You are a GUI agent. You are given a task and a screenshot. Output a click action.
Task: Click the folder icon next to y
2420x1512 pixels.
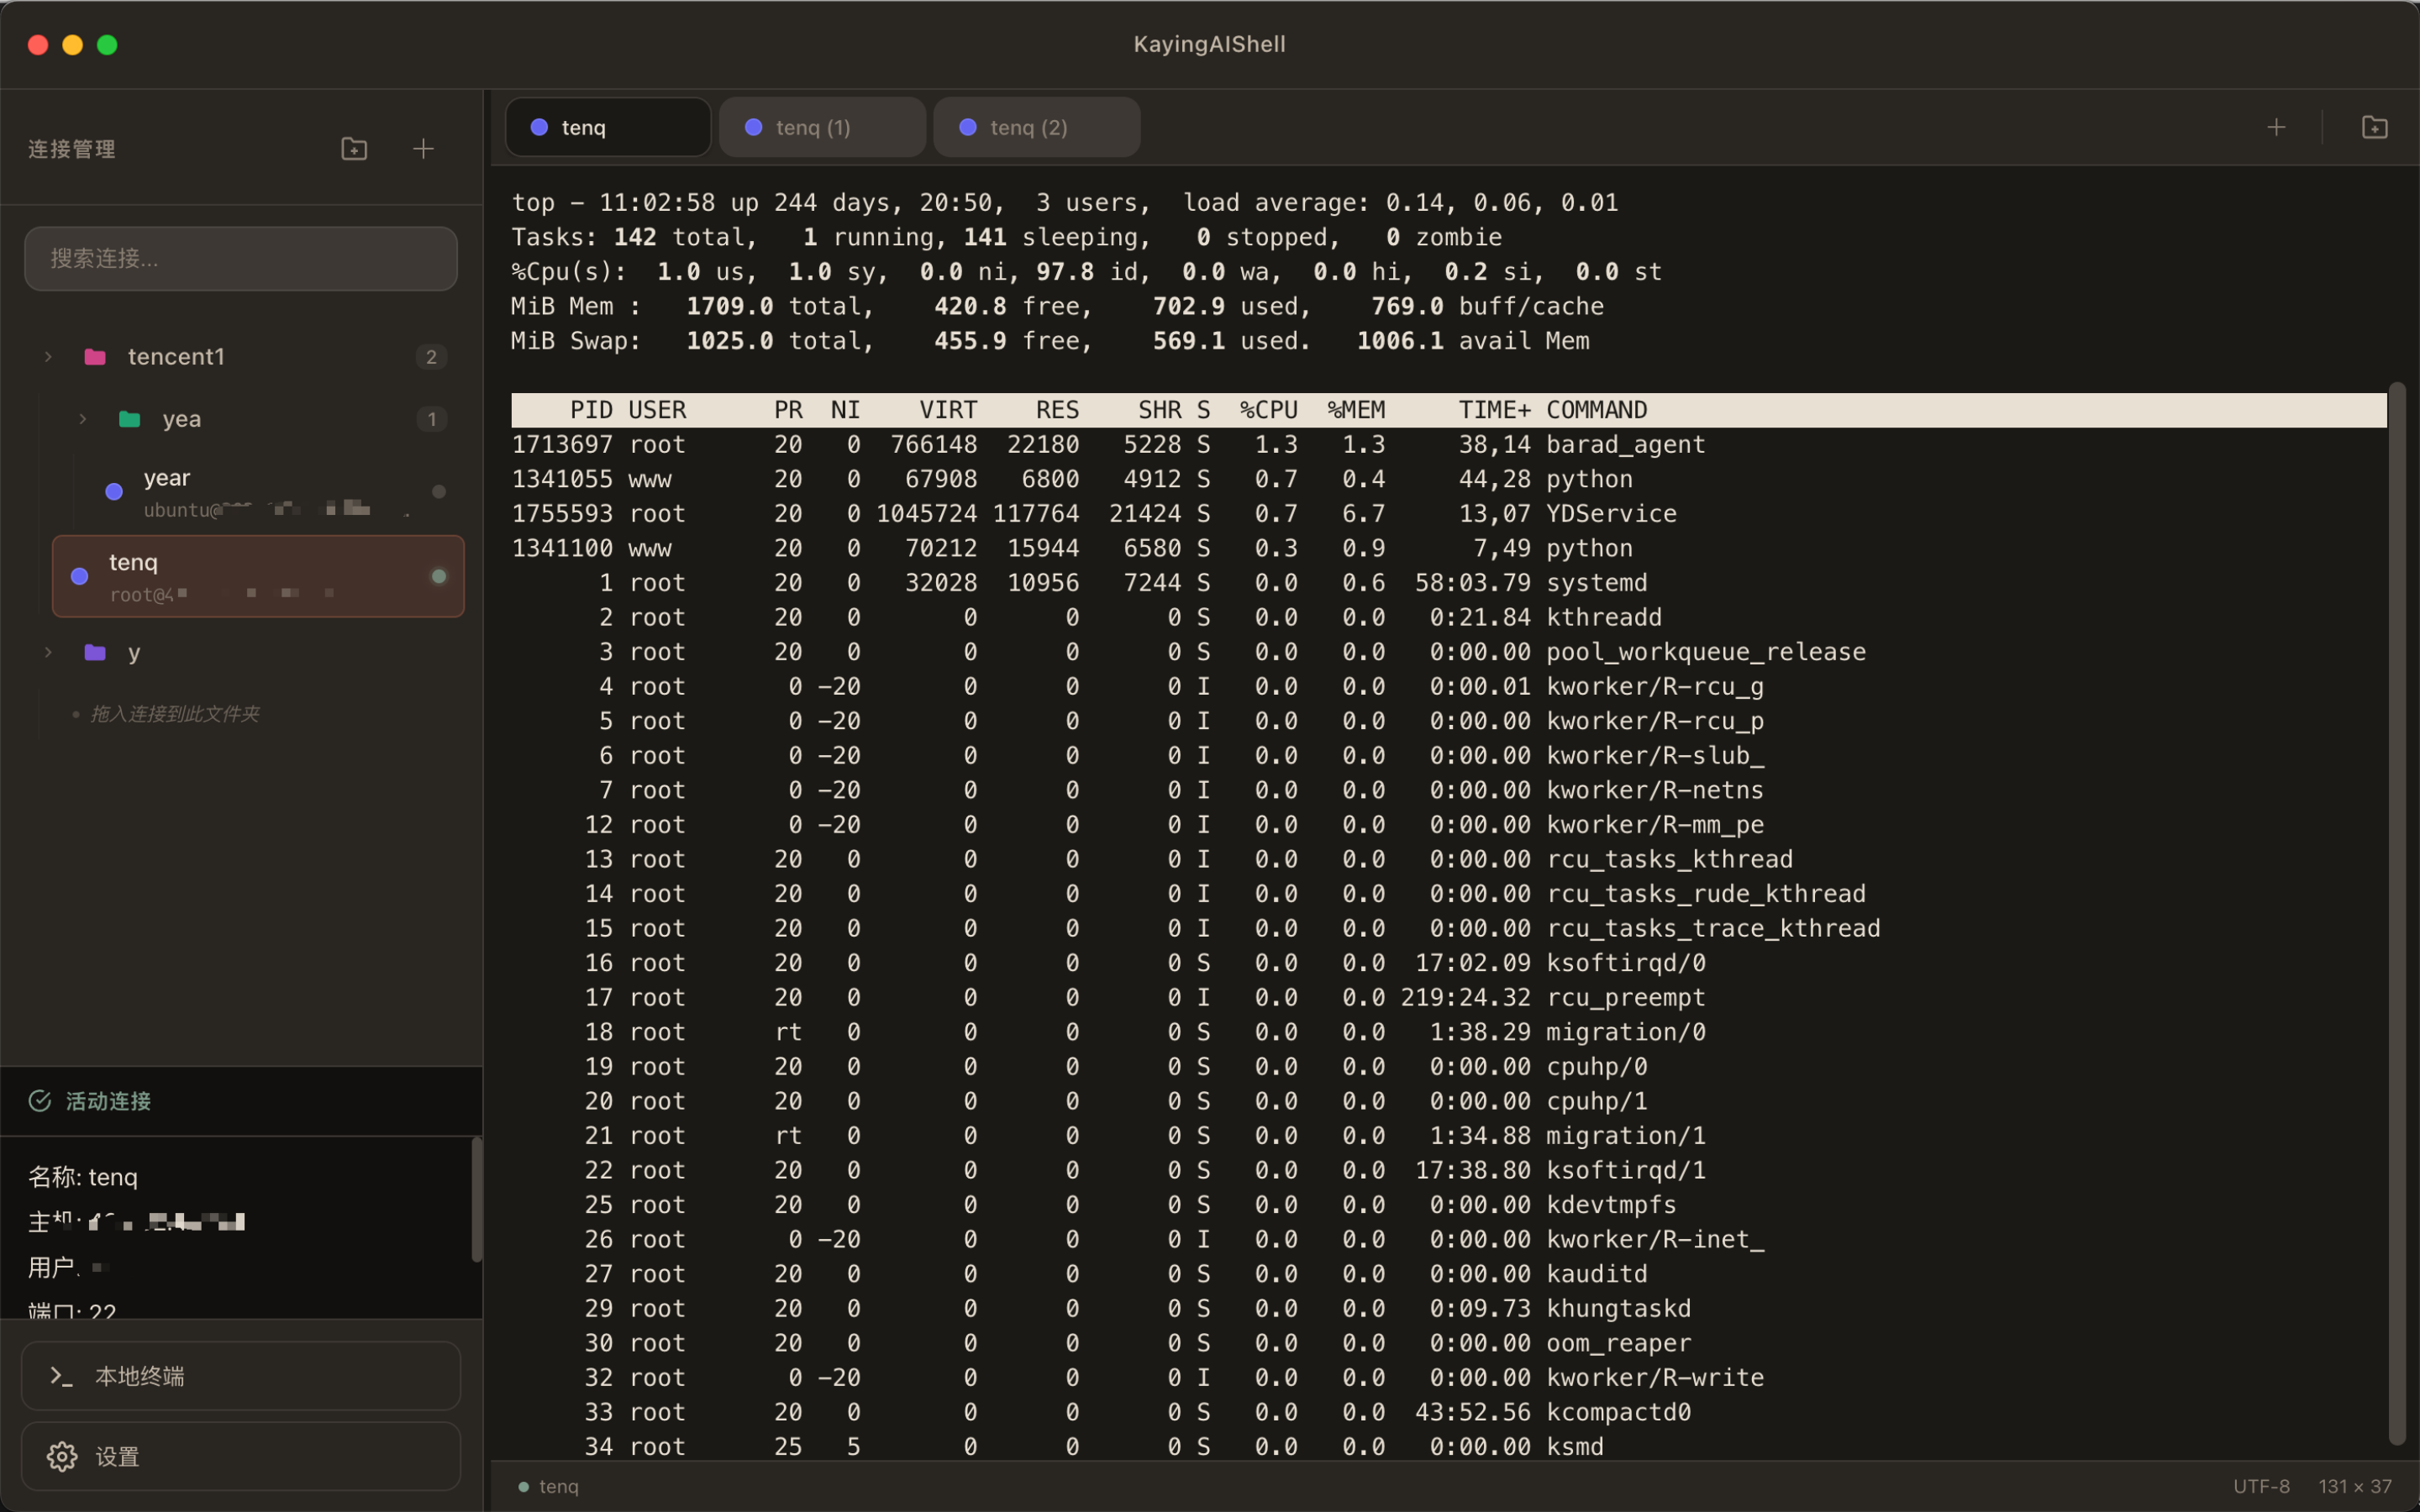(96, 652)
